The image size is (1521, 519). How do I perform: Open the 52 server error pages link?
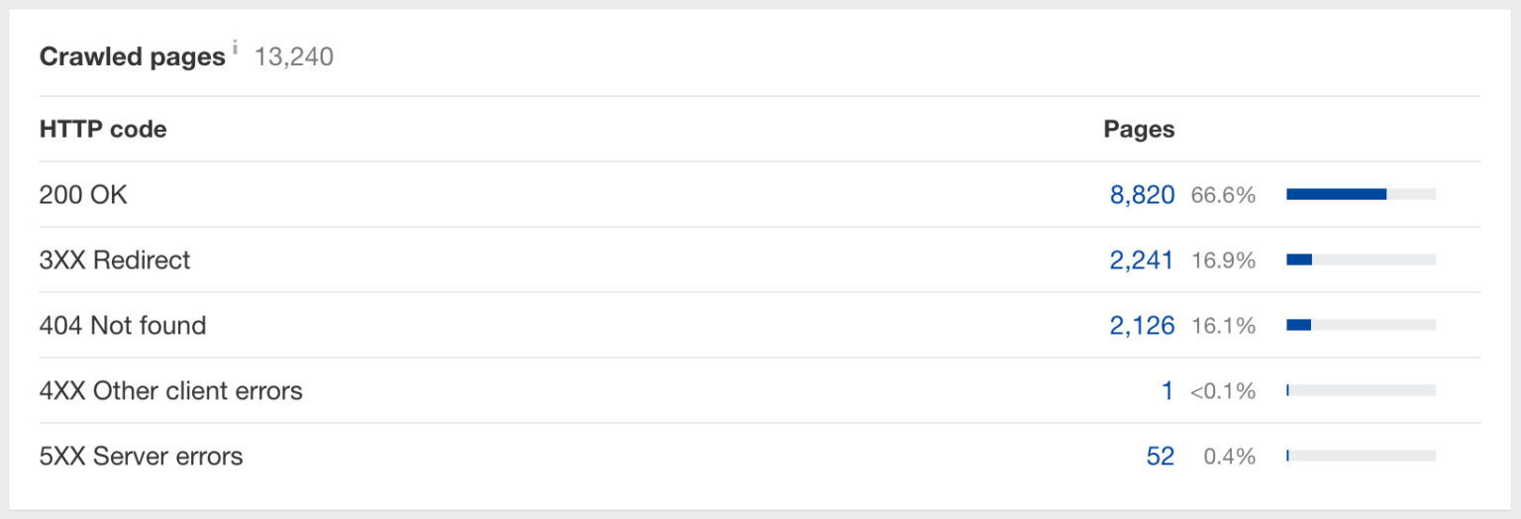(1161, 457)
